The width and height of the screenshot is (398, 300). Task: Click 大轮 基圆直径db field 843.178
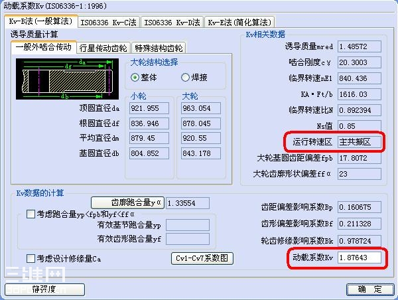(201, 153)
